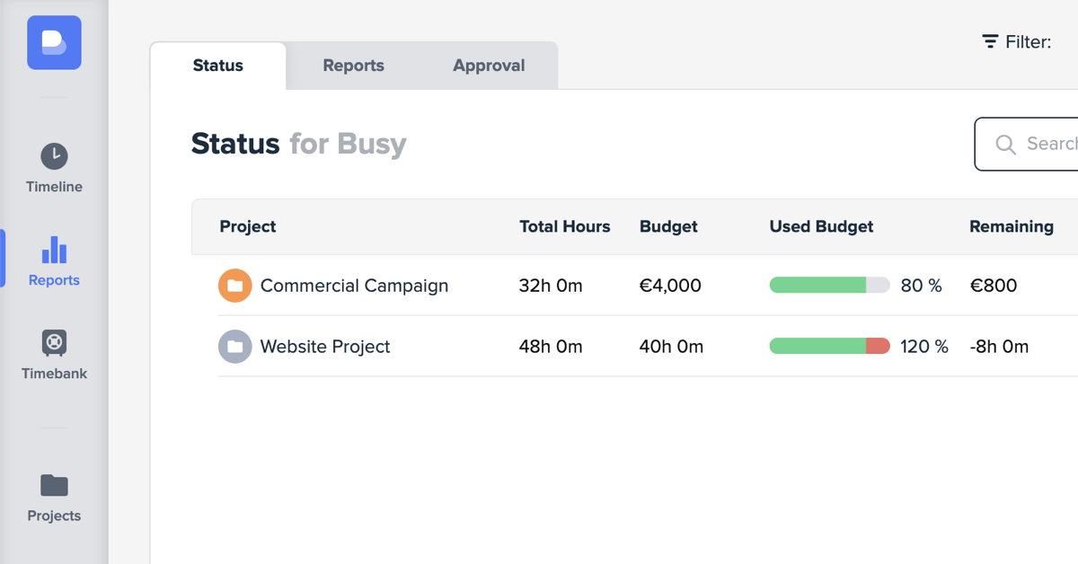Open the Timeline clock icon
Screen dimensions: 1078x564
click(x=54, y=156)
